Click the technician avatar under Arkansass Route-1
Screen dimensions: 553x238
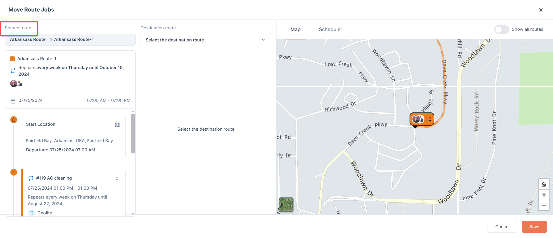14,84
